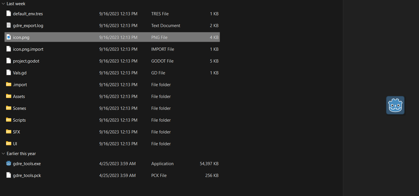Click the "GODOT File" type label
The height and width of the screenshot is (196, 419).
click(162, 61)
